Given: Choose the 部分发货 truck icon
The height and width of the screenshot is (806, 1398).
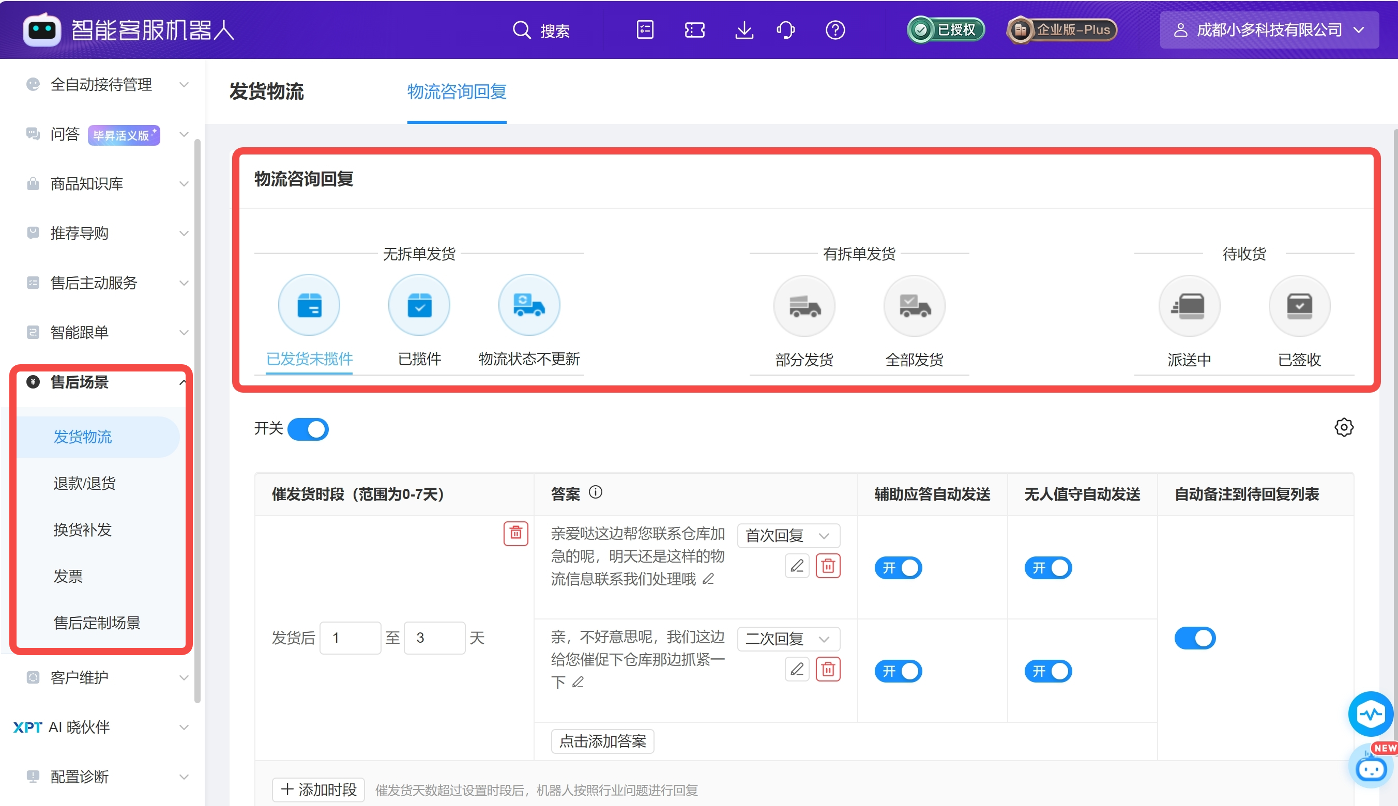Looking at the screenshot, I should coord(804,306).
